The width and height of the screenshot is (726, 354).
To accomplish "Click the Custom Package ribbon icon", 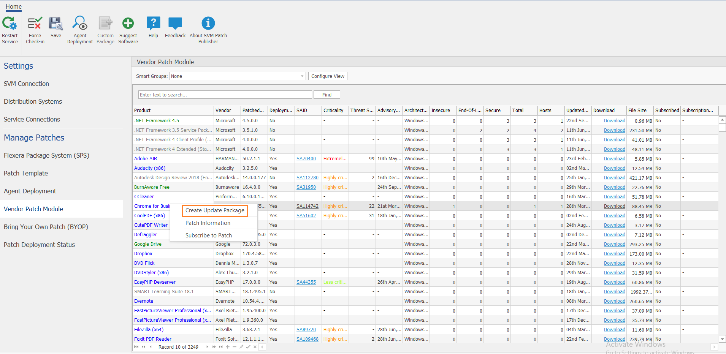I will pos(105,23).
